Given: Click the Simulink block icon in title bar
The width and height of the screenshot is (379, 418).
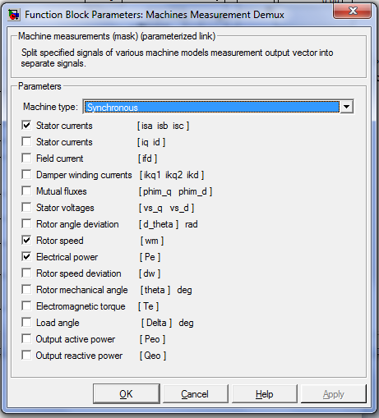Looking at the screenshot, I should tap(14, 15).
